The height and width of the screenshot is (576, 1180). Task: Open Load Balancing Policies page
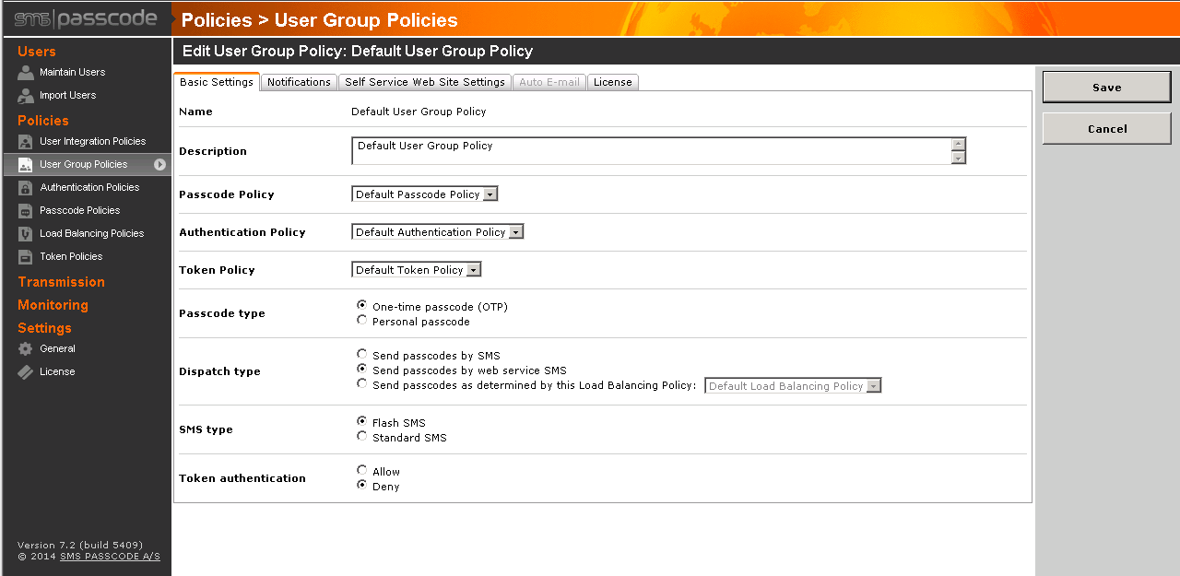click(91, 233)
